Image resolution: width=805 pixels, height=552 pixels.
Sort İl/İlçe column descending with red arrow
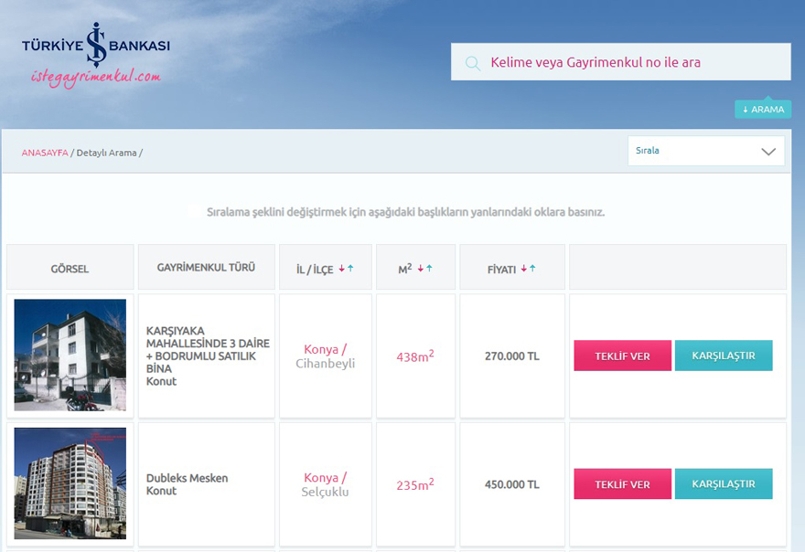[x=341, y=269]
